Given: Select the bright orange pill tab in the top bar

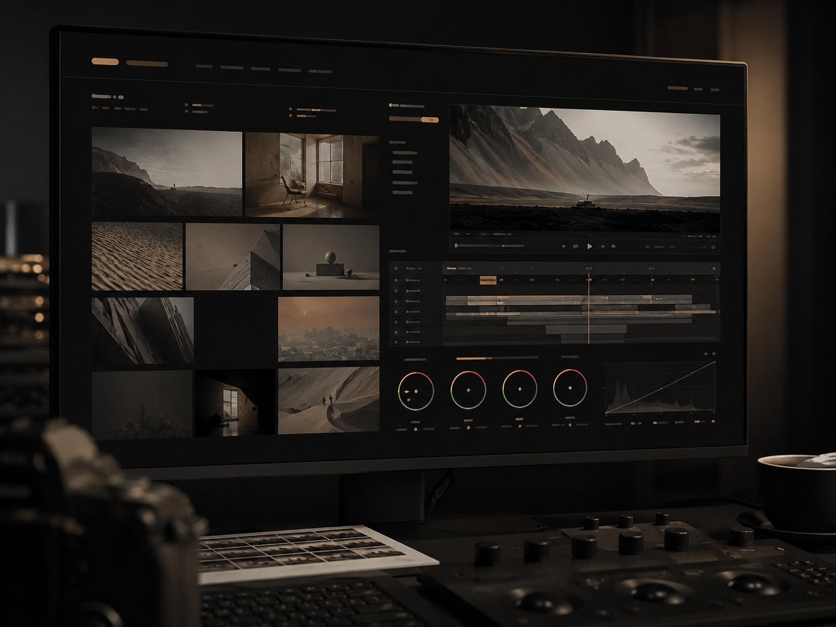Looking at the screenshot, I should pos(105,61).
